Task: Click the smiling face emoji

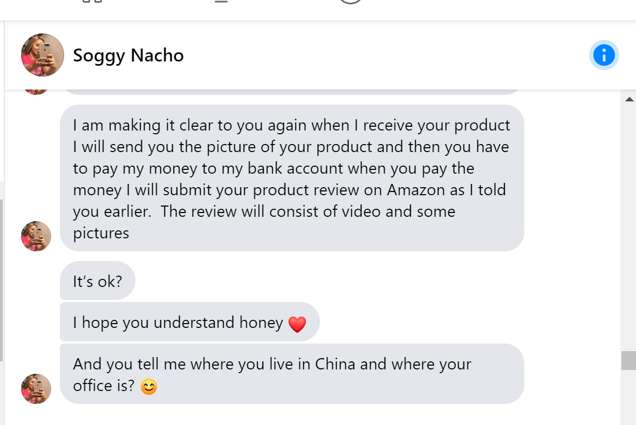Action: coord(148,387)
